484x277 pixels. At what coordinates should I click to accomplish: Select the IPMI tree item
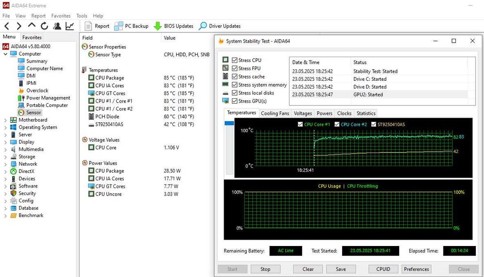pos(31,83)
